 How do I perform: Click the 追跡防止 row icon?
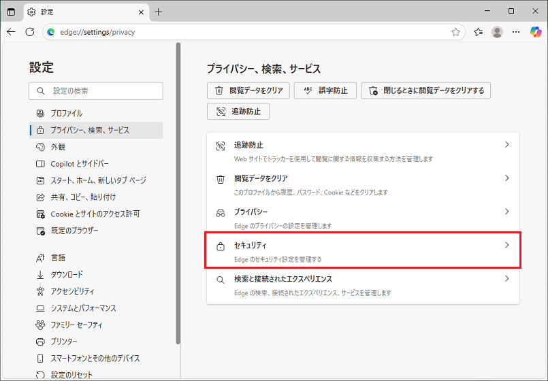221,146
